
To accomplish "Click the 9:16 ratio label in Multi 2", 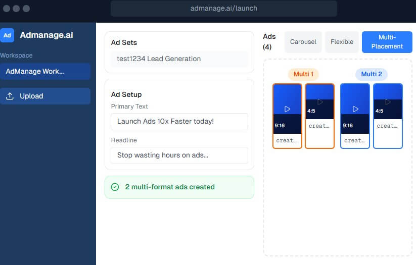I will (348, 126).
